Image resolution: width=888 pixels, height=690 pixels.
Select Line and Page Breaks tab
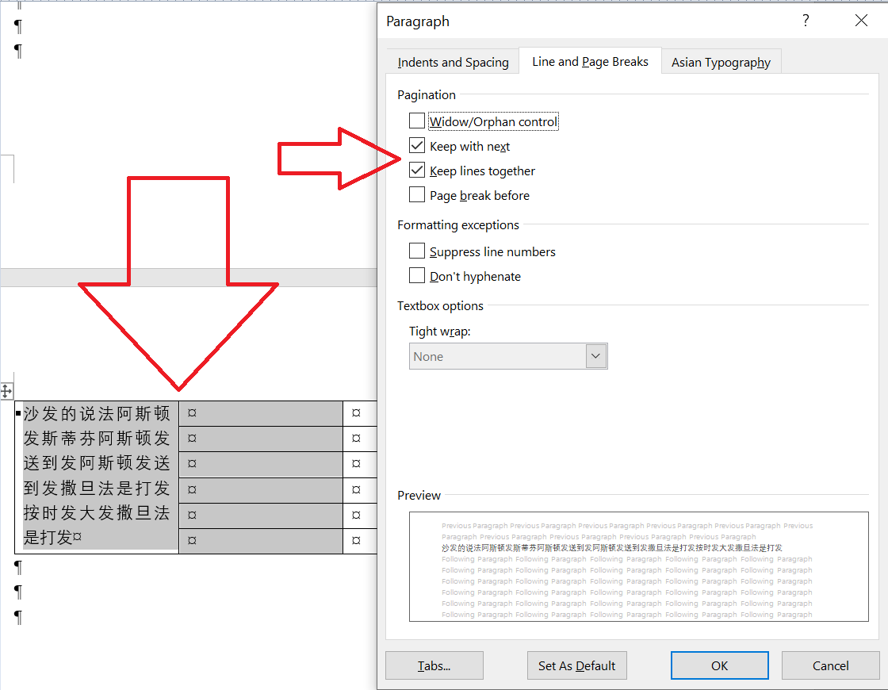point(590,62)
